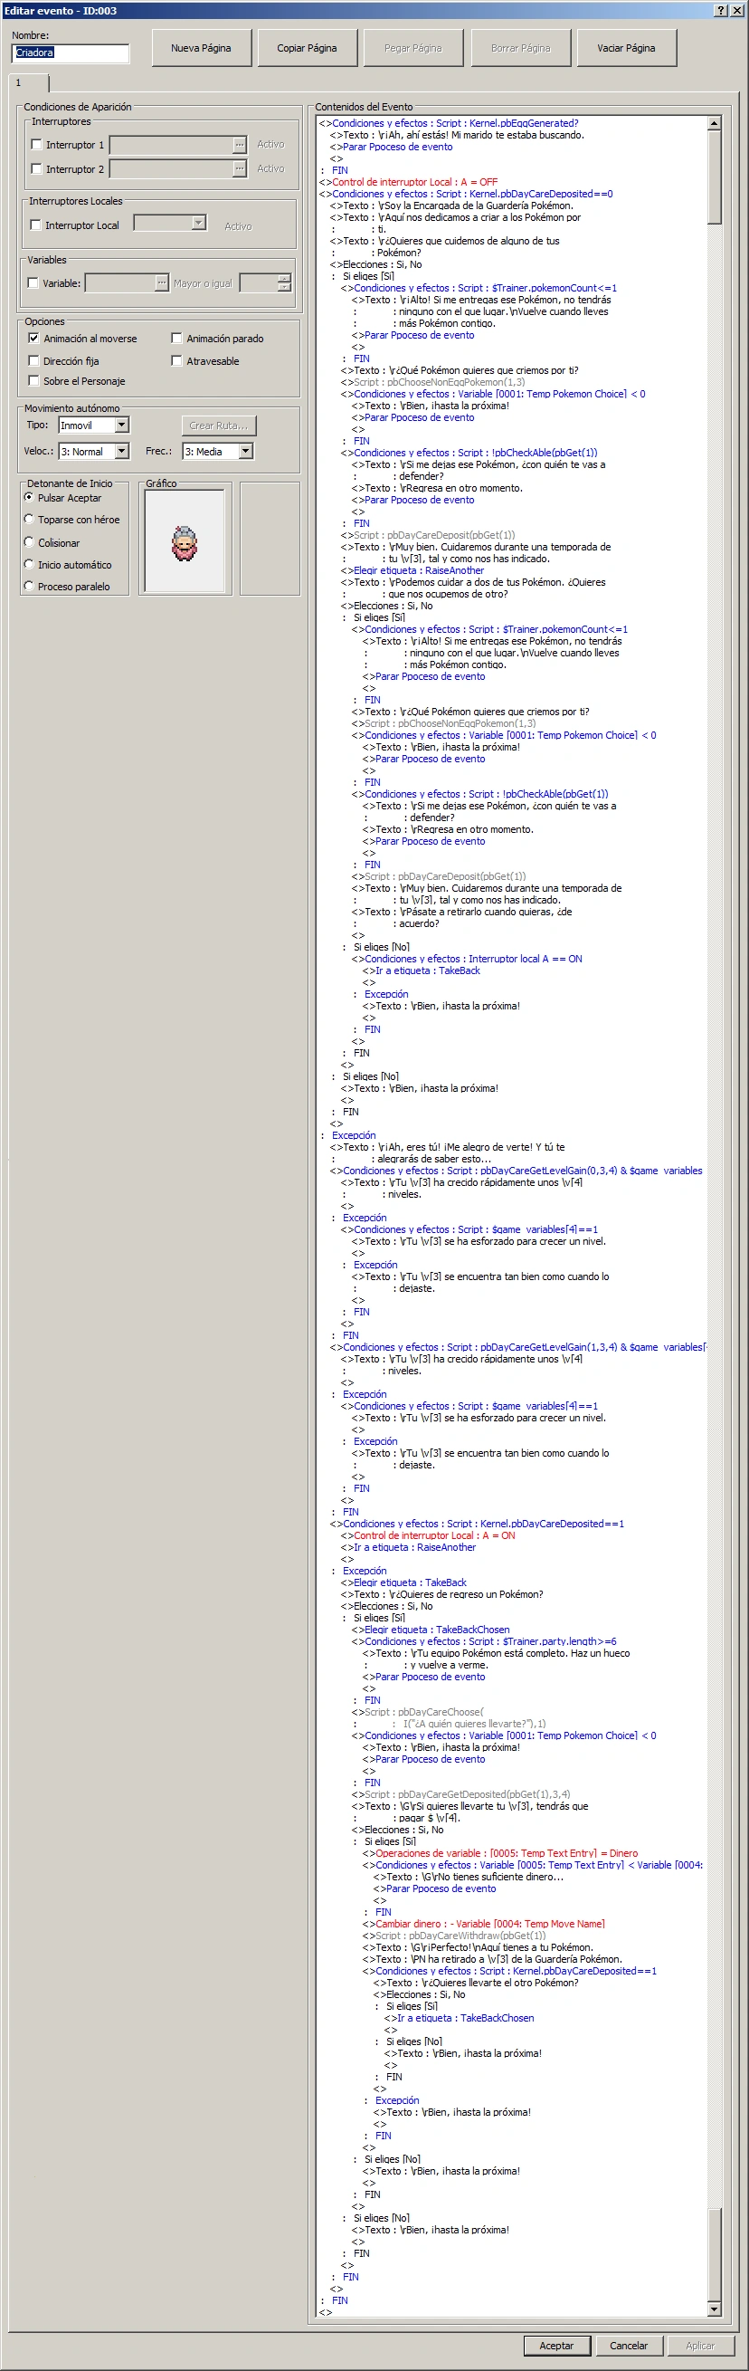Uncheck Animación al moverse option
The width and height of the screenshot is (749, 2371).
(34, 338)
